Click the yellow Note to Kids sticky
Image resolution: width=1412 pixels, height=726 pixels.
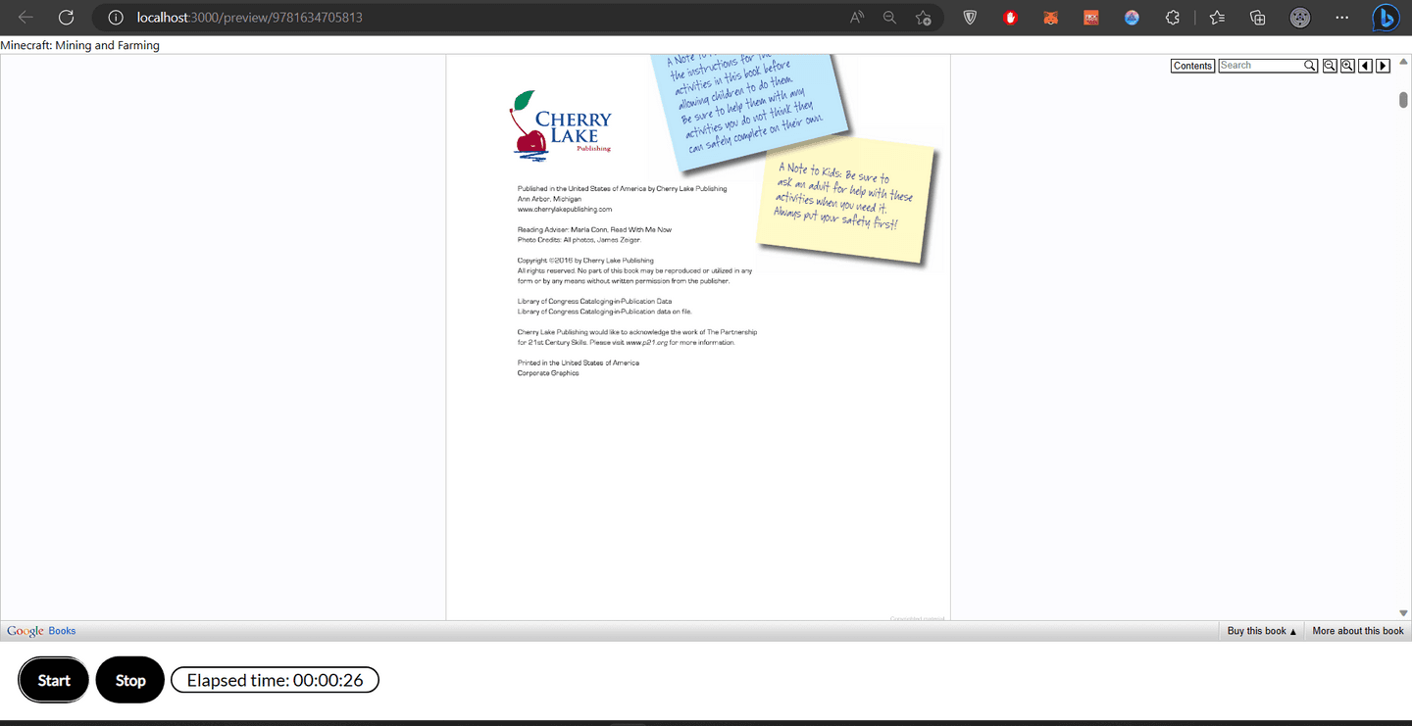coord(847,201)
